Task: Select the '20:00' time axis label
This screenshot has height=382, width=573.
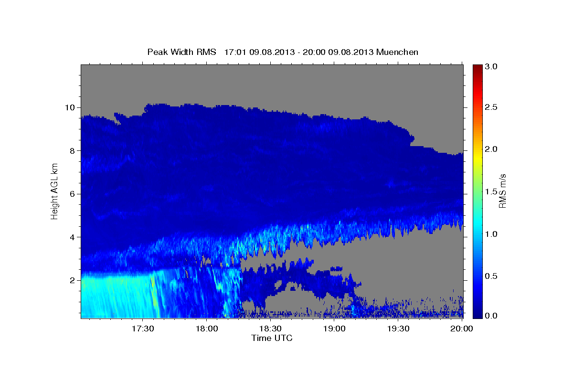Action: (462, 329)
